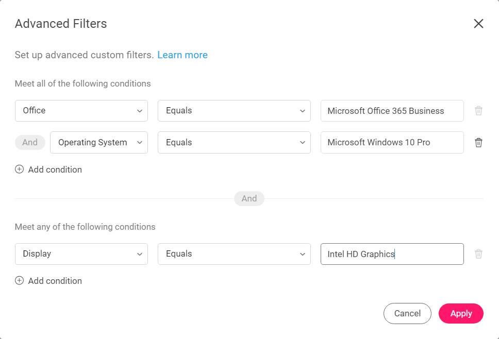Image resolution: width=499 pixels, height=339 pixels.
Task: Click the Microsoft Office 365 Business value field
Action: [x=392, y=111]
